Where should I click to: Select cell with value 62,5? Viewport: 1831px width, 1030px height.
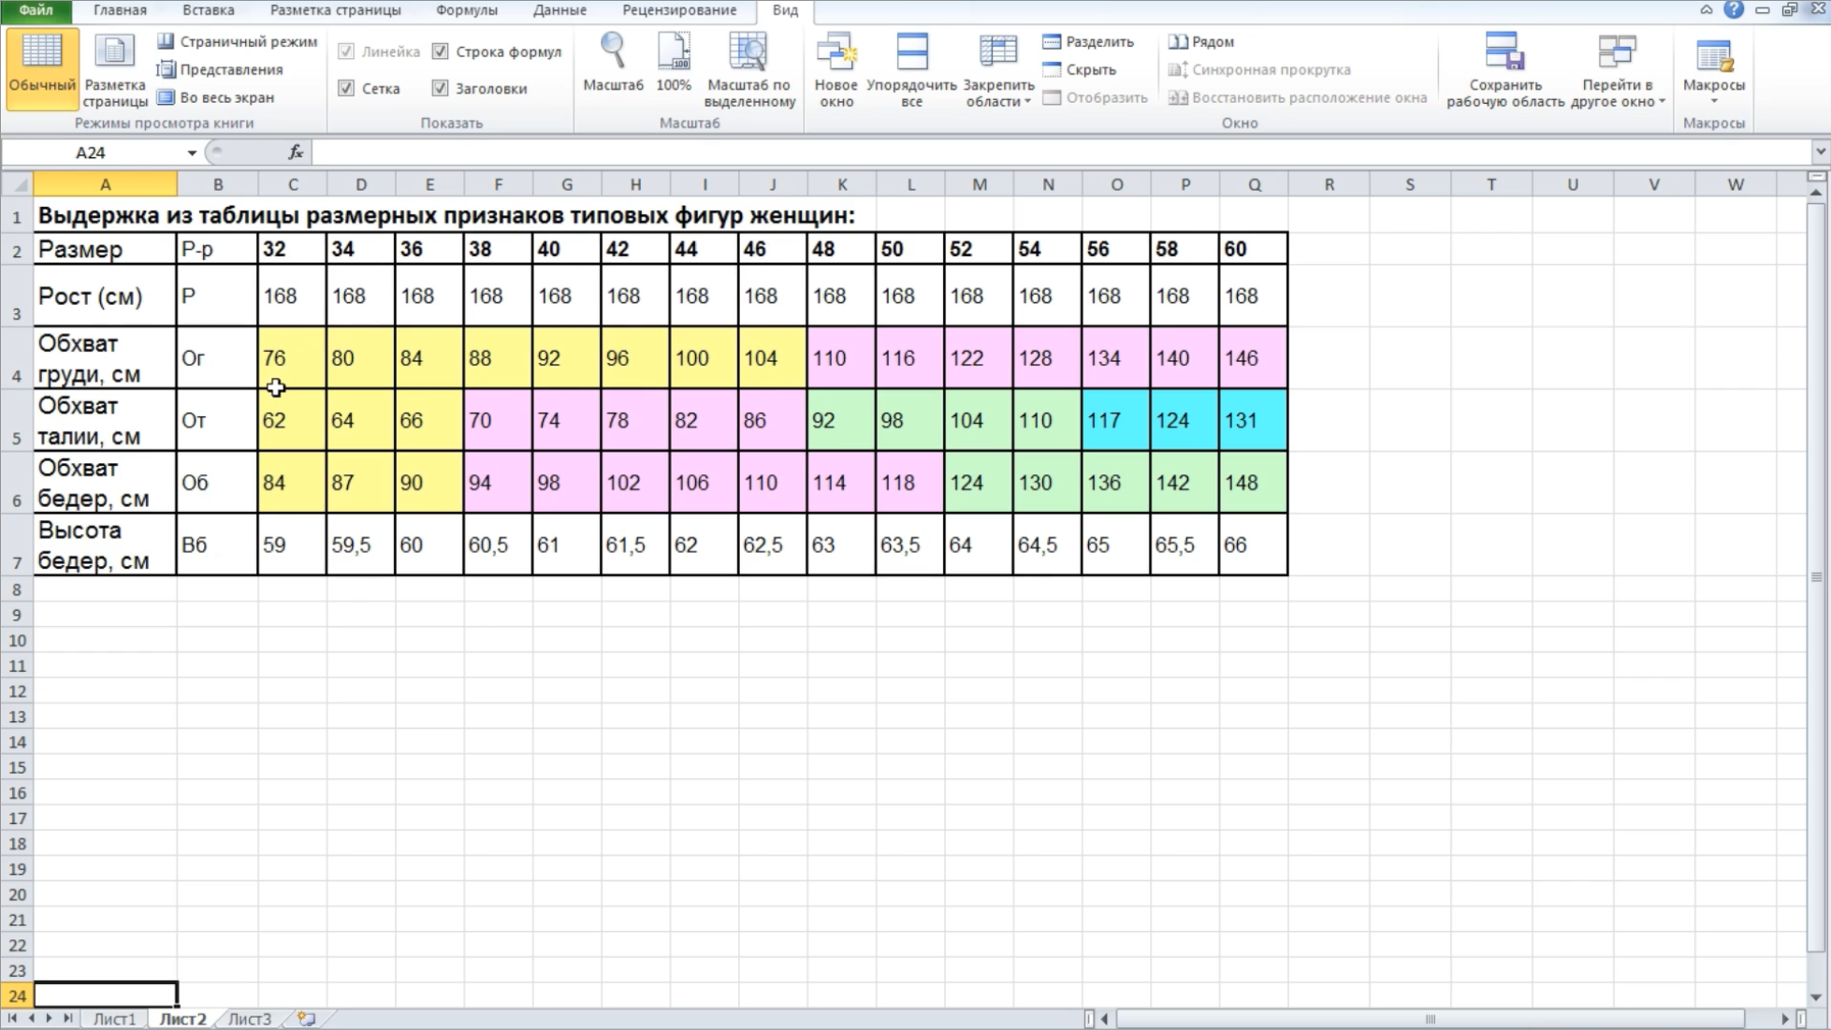772,544
